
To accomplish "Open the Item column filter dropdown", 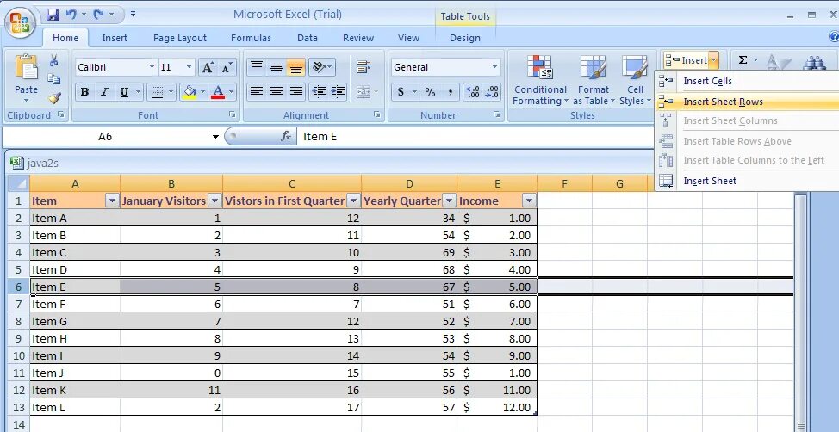I will click(x=112, y=201).
